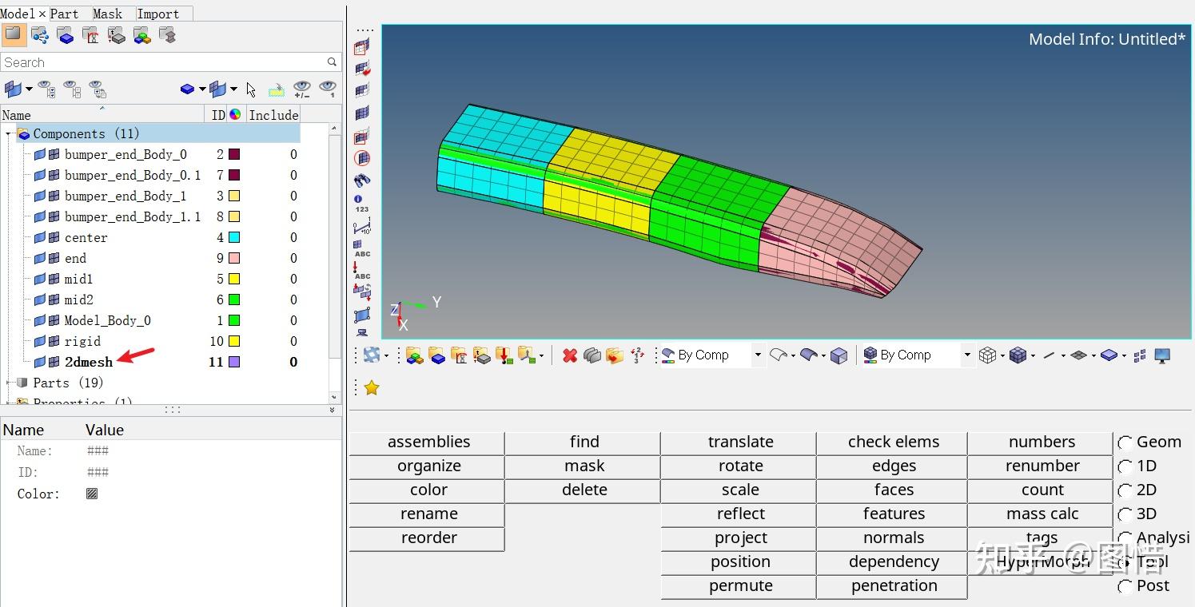Switch to the Part tab
The image size is (1195, 607).
[x=65, y=14]
